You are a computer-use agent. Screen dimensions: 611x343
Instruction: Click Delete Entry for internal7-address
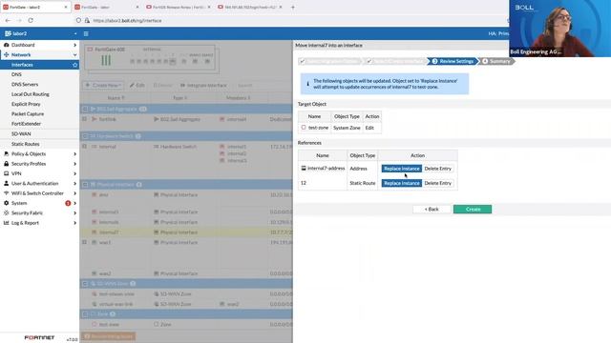437,169
